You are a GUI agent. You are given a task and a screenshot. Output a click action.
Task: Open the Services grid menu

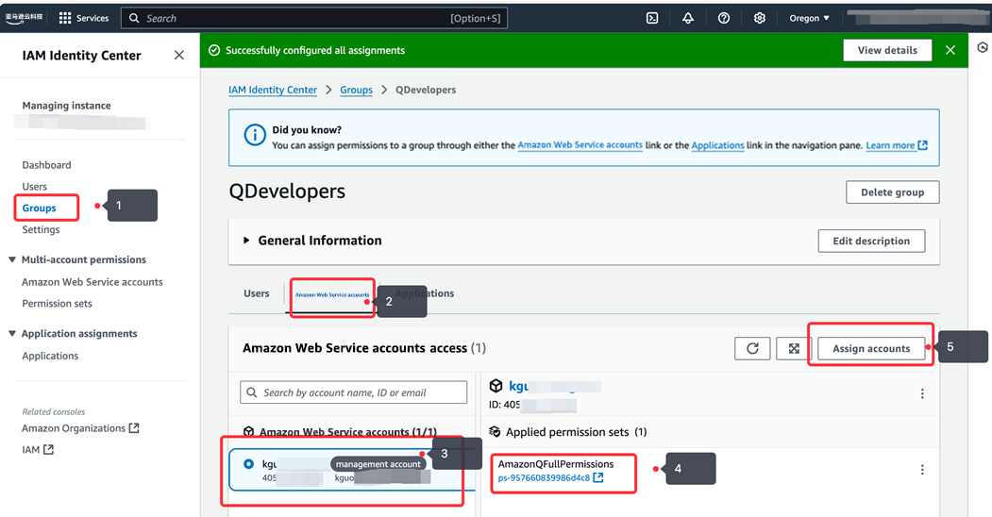tap(83, 18)
